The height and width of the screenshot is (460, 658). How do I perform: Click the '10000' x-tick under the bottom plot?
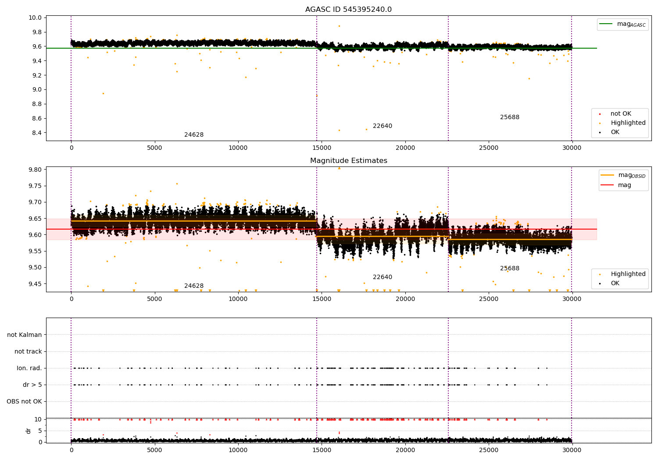[x=238, y=450]
